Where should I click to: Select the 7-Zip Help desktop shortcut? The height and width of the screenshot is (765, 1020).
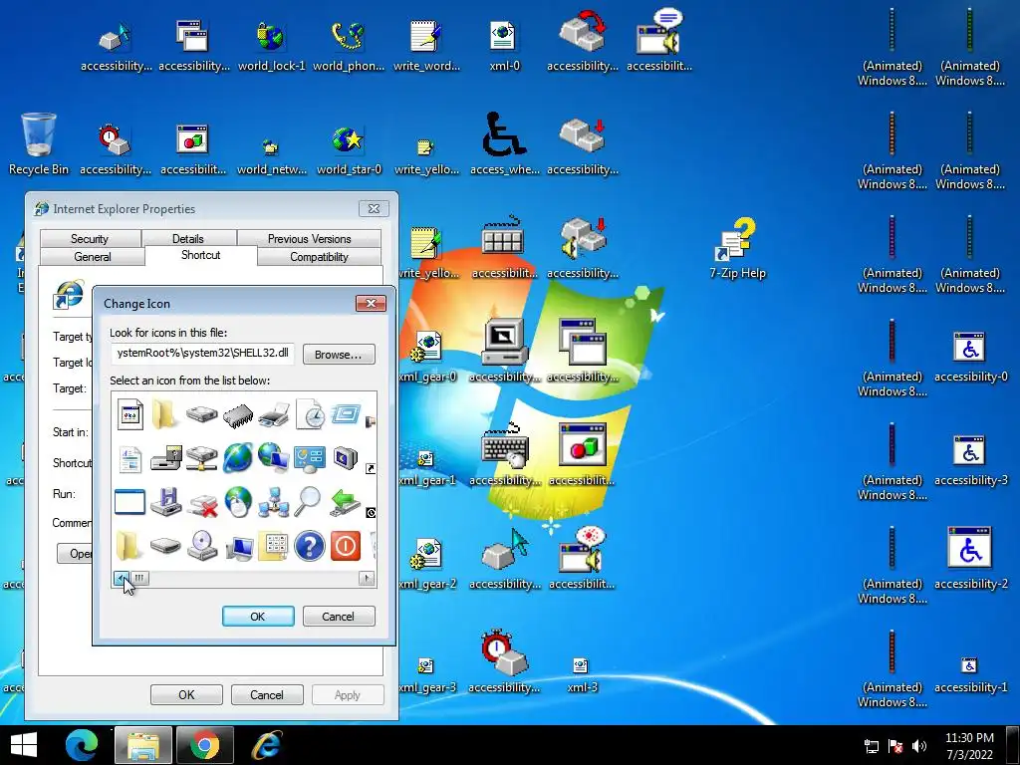point(738,248)
